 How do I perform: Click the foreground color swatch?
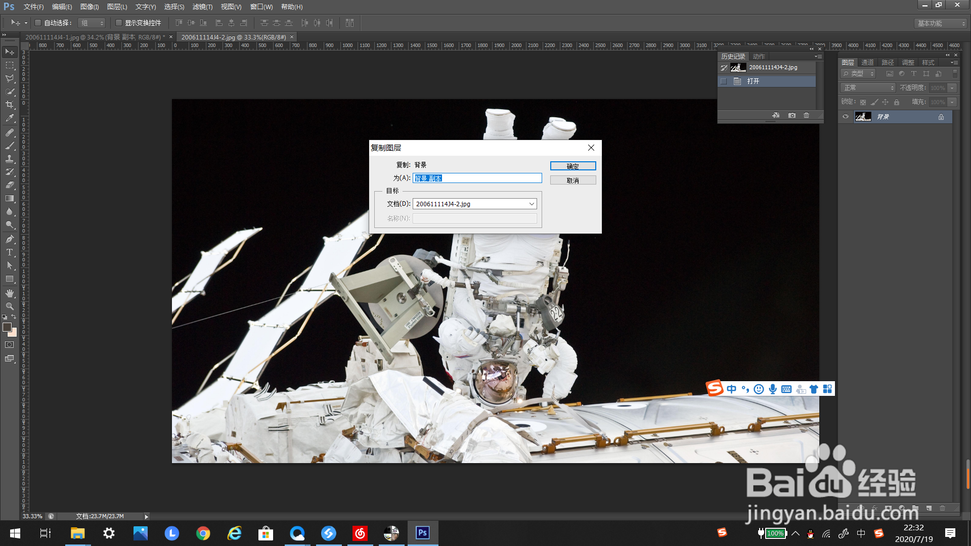pyautogui.click(x=7, y=328)
